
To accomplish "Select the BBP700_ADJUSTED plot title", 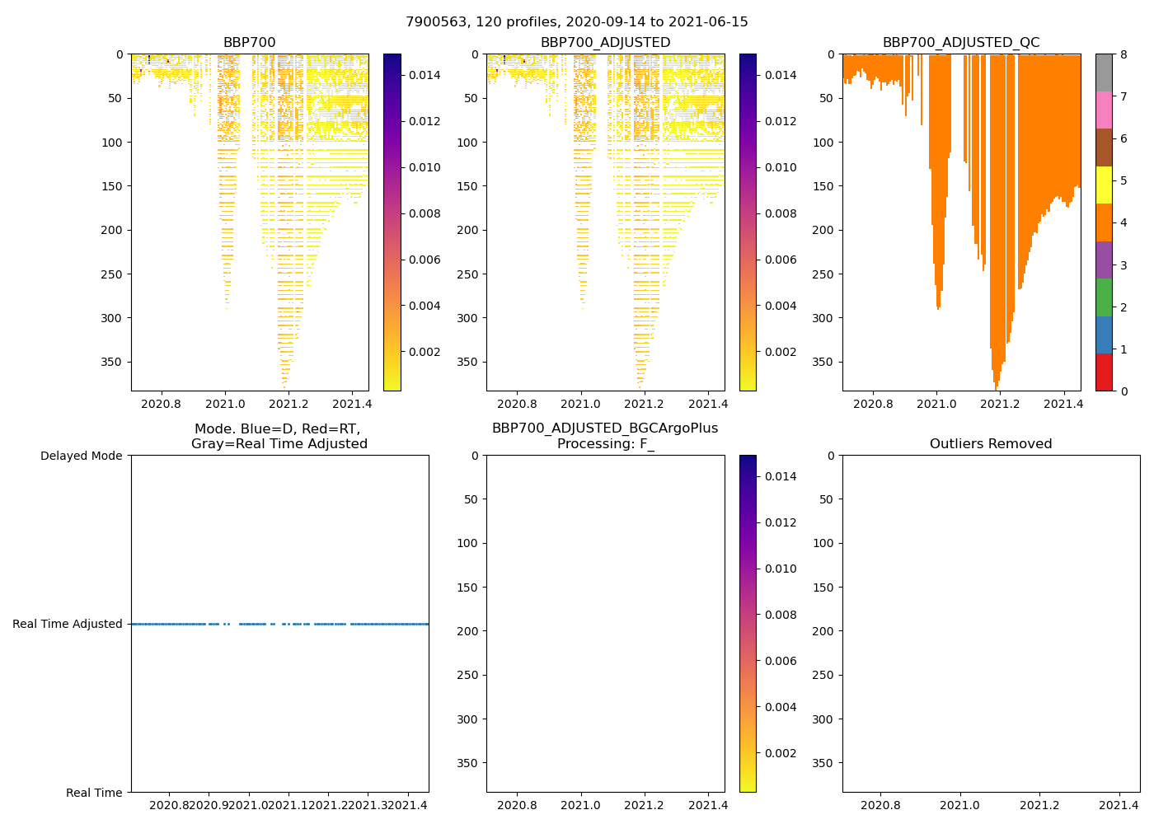I will tap(605, 43).
